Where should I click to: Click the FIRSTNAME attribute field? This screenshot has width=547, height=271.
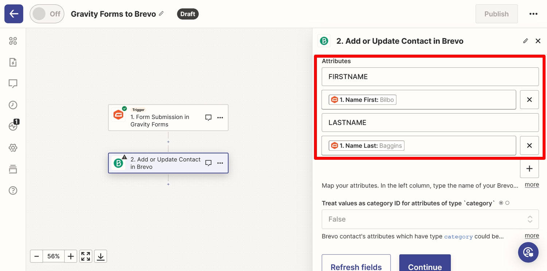tap(430, 77)
